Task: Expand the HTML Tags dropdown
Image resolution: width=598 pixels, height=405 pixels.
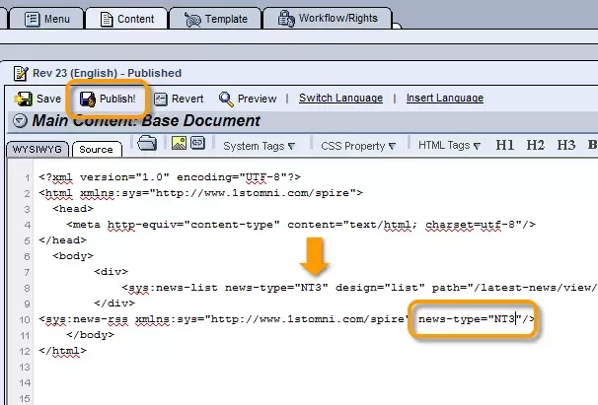Action: 448,146
